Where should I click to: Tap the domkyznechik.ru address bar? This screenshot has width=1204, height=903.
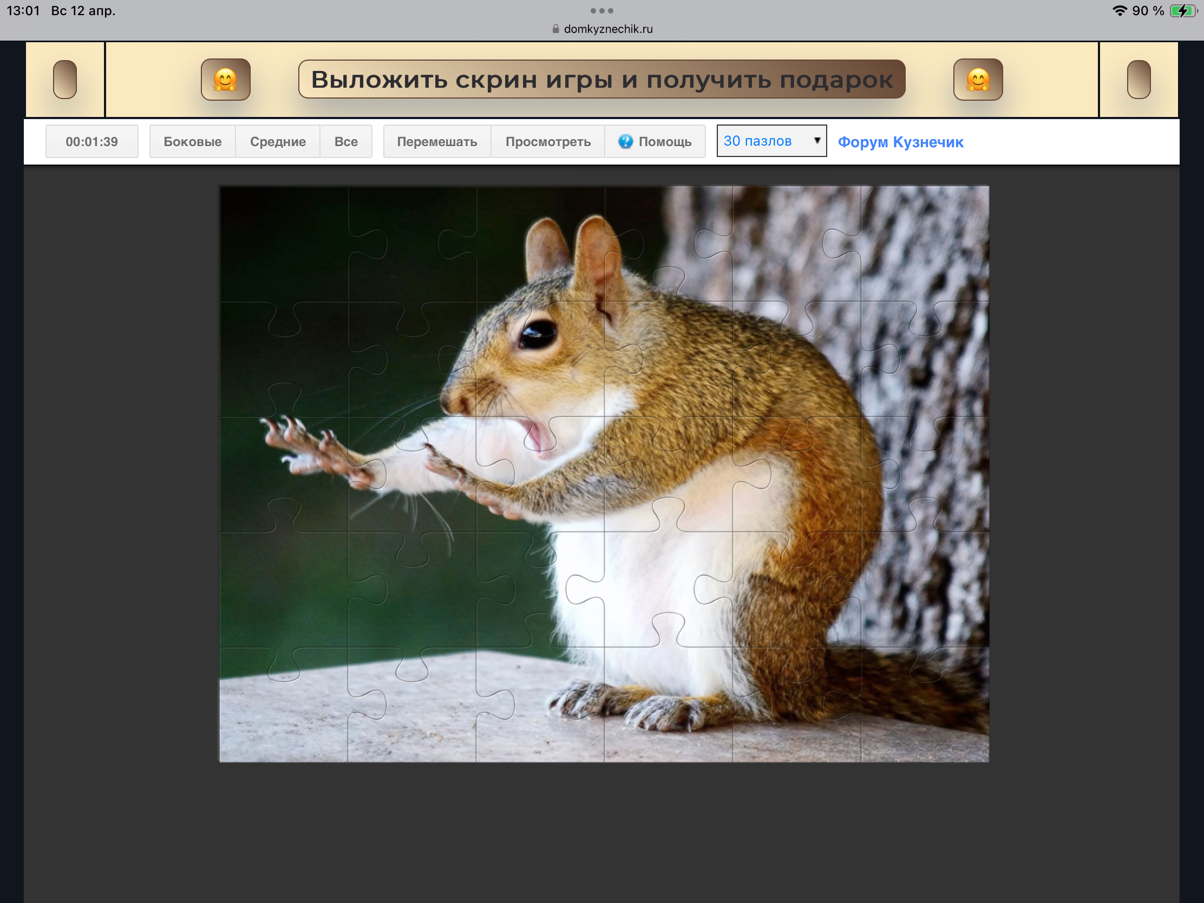pyautogui.click(x=607, y=29)
